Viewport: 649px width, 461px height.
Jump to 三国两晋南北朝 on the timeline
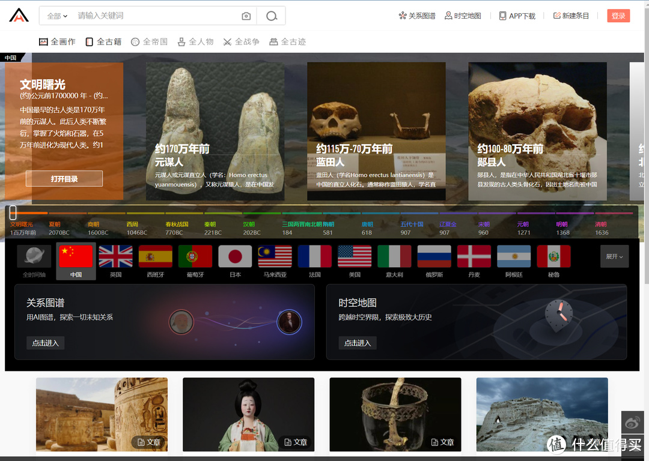coord(302,228)
